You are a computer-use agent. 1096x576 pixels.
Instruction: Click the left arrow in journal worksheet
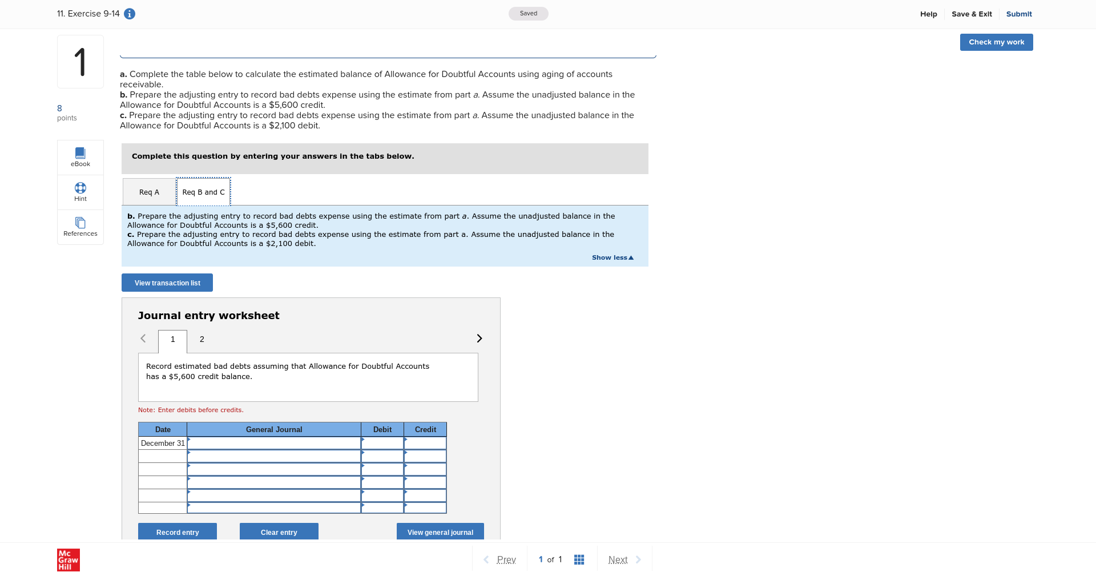click(143, 338)
